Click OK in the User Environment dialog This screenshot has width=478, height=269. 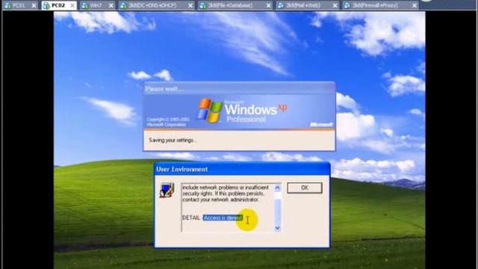click(305, 188)
